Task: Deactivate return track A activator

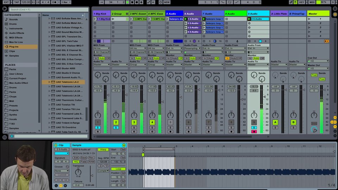Action: 275,122
